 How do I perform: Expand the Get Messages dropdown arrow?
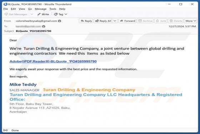pyautogui.click(x=32, y=14)
